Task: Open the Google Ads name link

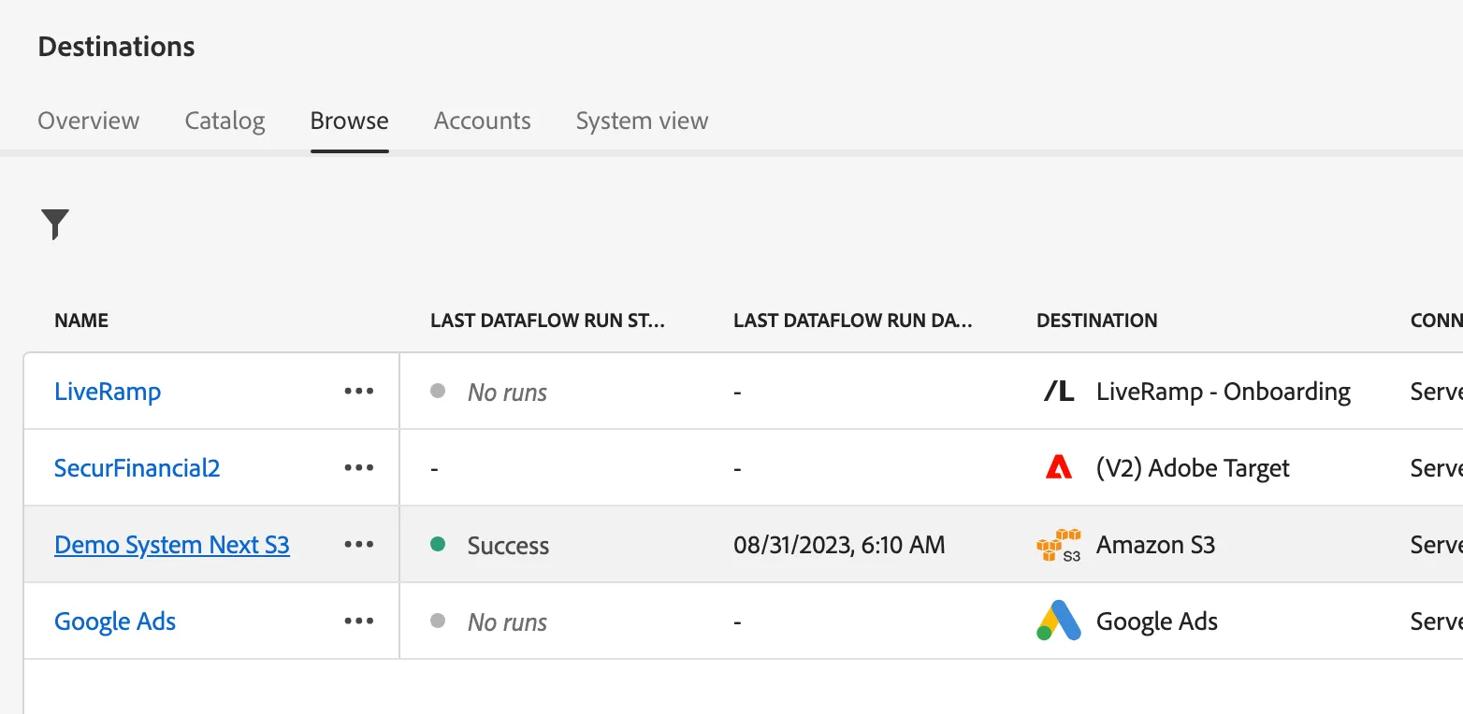Action: click(x=115, y=621)
